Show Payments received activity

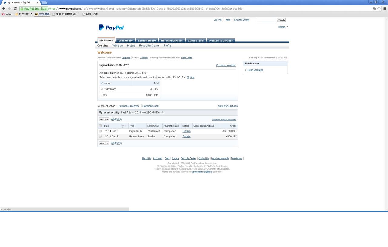pos(129,106)
